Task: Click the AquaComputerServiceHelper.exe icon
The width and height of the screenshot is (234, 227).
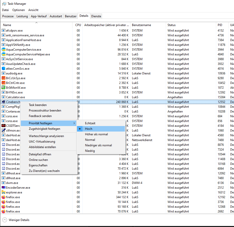Action: pos(4,54)
